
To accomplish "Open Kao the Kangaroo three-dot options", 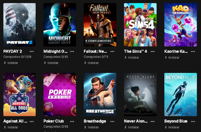I will tap(193, 51).
